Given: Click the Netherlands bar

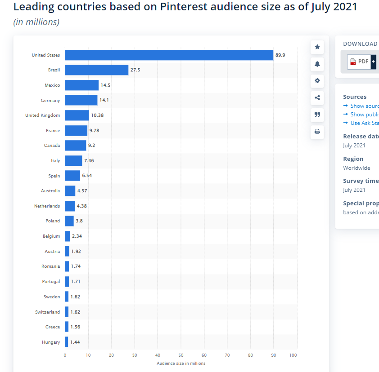Looking at the screenshot, I should 70,206.
